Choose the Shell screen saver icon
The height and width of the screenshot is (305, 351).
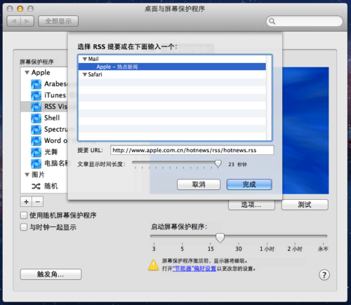click(36, 118)
